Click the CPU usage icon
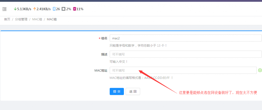This screenshot has width=262, height=110. point(63,9)
